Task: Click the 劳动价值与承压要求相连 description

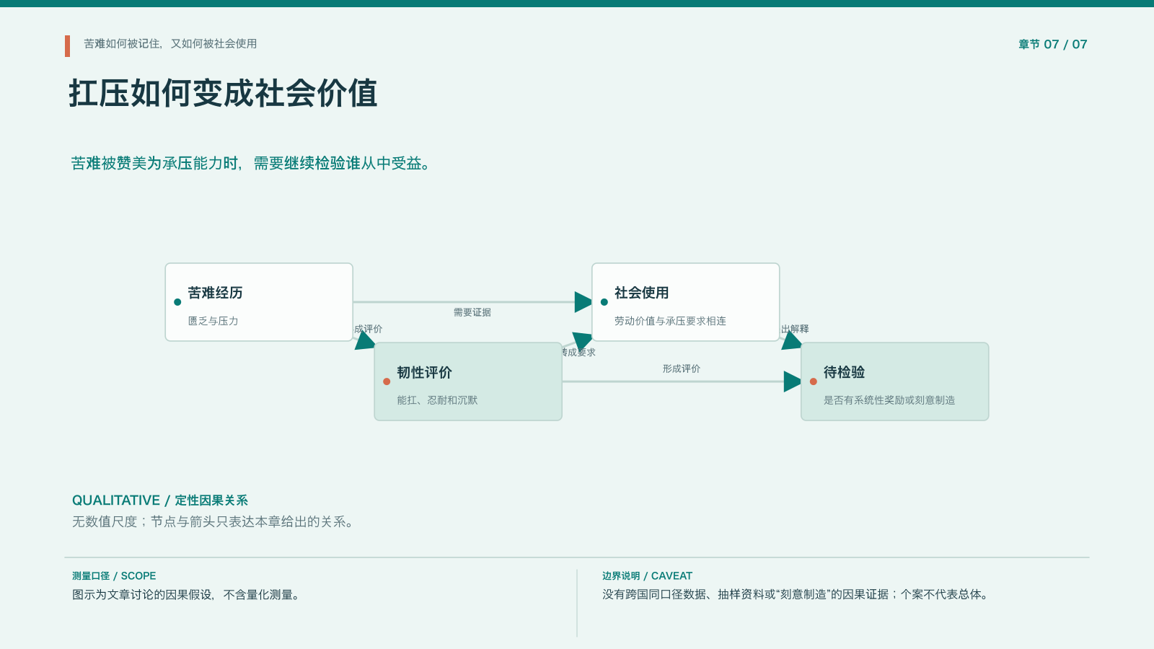Action: [670, 321]
